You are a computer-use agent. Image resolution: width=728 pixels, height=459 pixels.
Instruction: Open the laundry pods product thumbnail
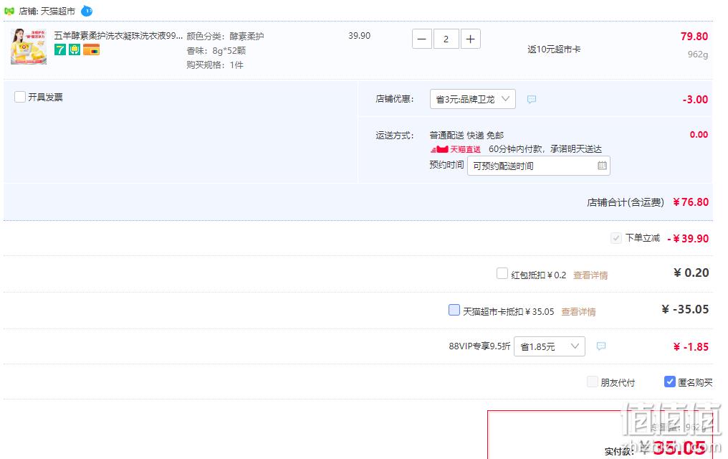[x=29, y=47]
